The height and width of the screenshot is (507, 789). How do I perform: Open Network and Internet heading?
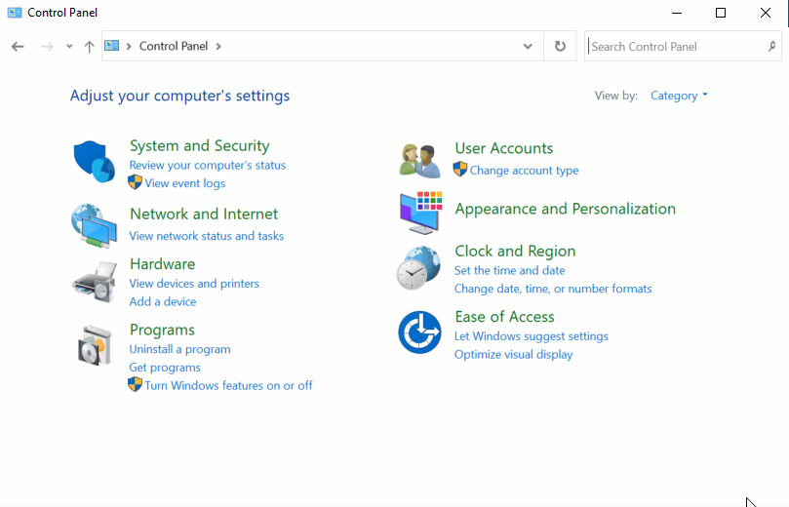pyautogui.click(x=204, y=214)
